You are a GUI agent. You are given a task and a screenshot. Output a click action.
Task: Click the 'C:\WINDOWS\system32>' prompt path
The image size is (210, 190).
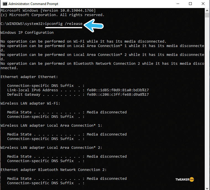click(x=22, y=24)
